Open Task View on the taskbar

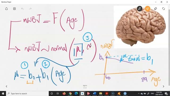tap(58, 94)
